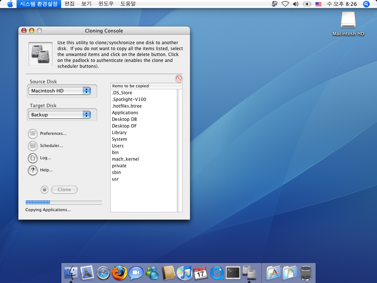Open Preferences using the list icon
377x283 pixels.
[33, 133]
